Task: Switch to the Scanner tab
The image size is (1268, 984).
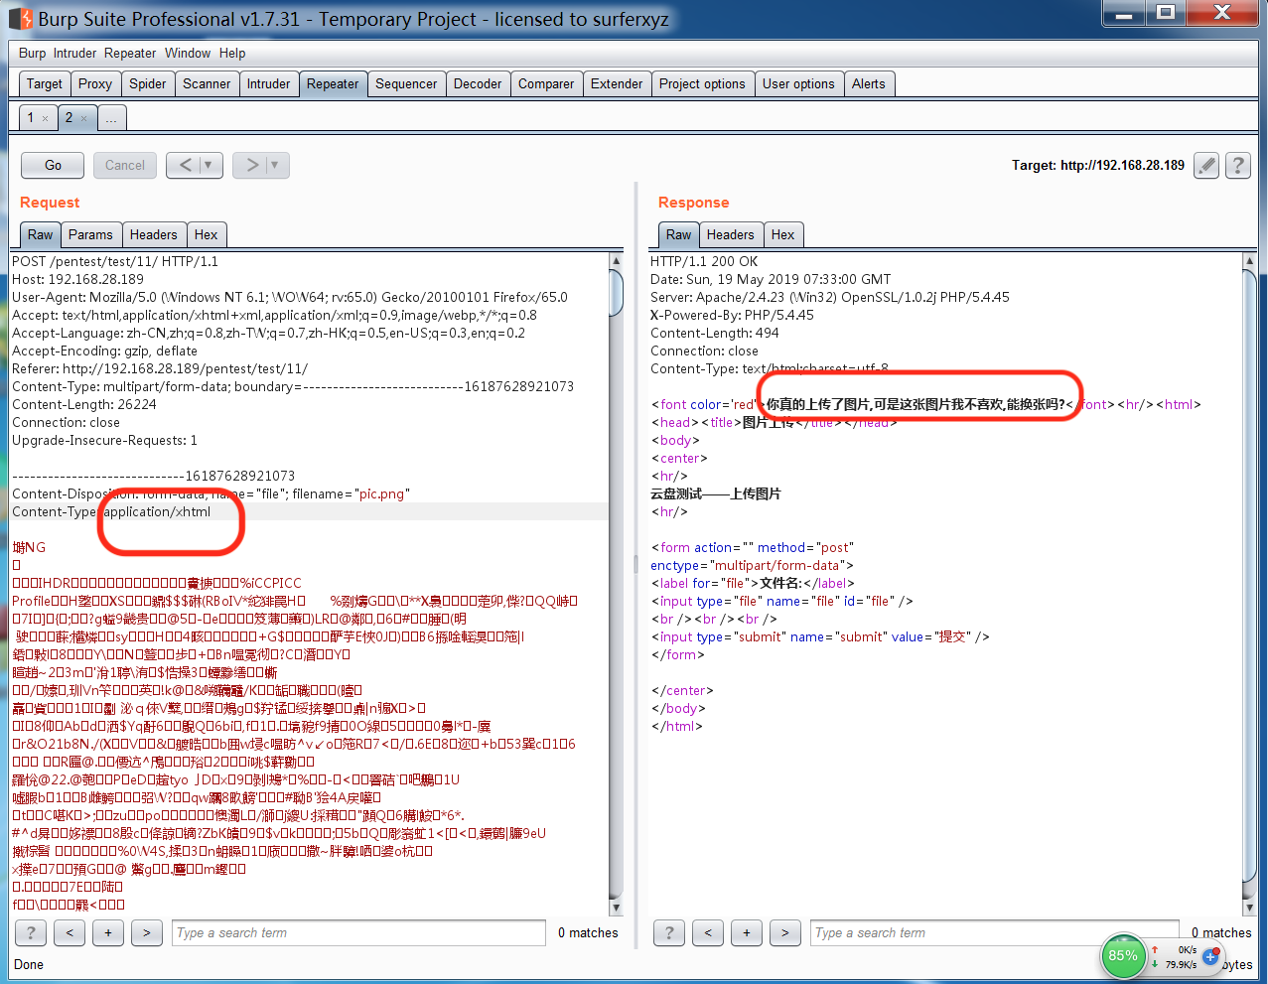Action: [207, 83]
